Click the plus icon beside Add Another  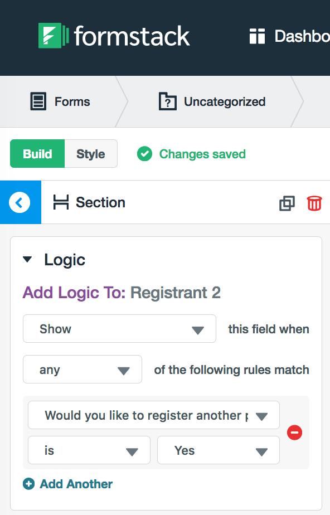click(x=28, y=484)
